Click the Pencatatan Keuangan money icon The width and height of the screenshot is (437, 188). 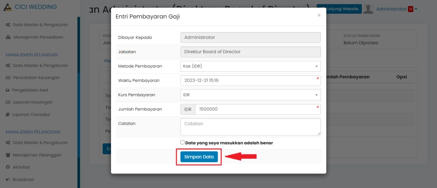8,78
